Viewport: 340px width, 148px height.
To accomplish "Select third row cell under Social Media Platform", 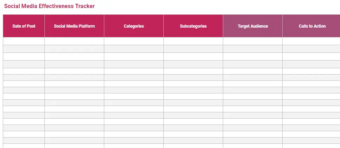I will click(x=74, y=57).
